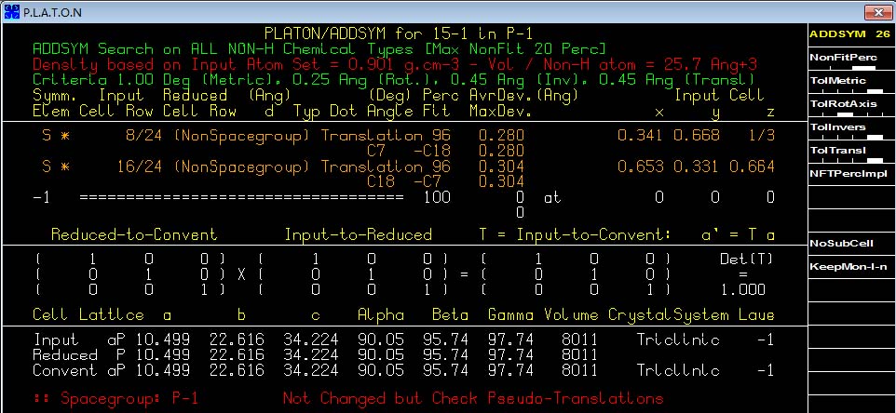Click 'Not Changed but Check Pseudo-Translations' message

[x=473, y=398]
